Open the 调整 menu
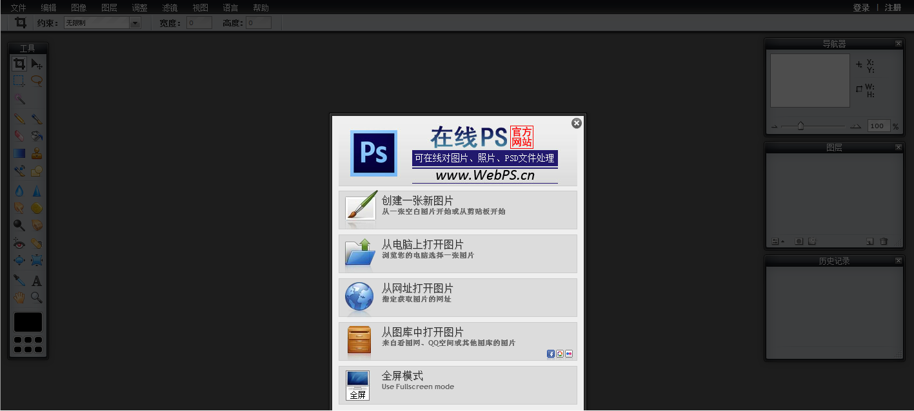Screen dimensions: 914x411 (139, 8)
